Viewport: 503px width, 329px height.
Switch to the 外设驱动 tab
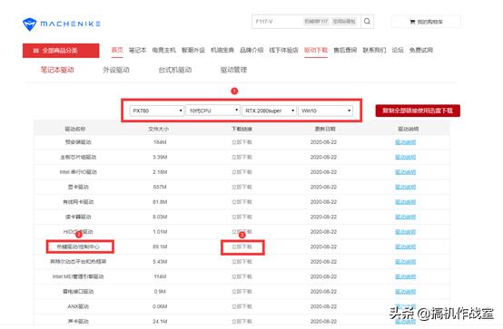[x=116, y=70]
